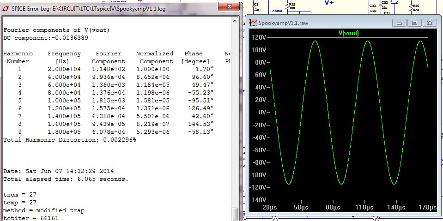Select the V+ net label in the schematic
Viewport: 443px width, 221px height.
pyautogui.click(x=330, y=3)
